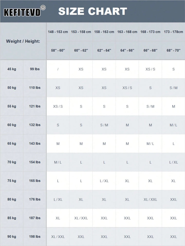Image resolution: width=185 pixels, height=246 pixels.
Task: Select the 90 kg row label
Action: (x=12, y=237)
